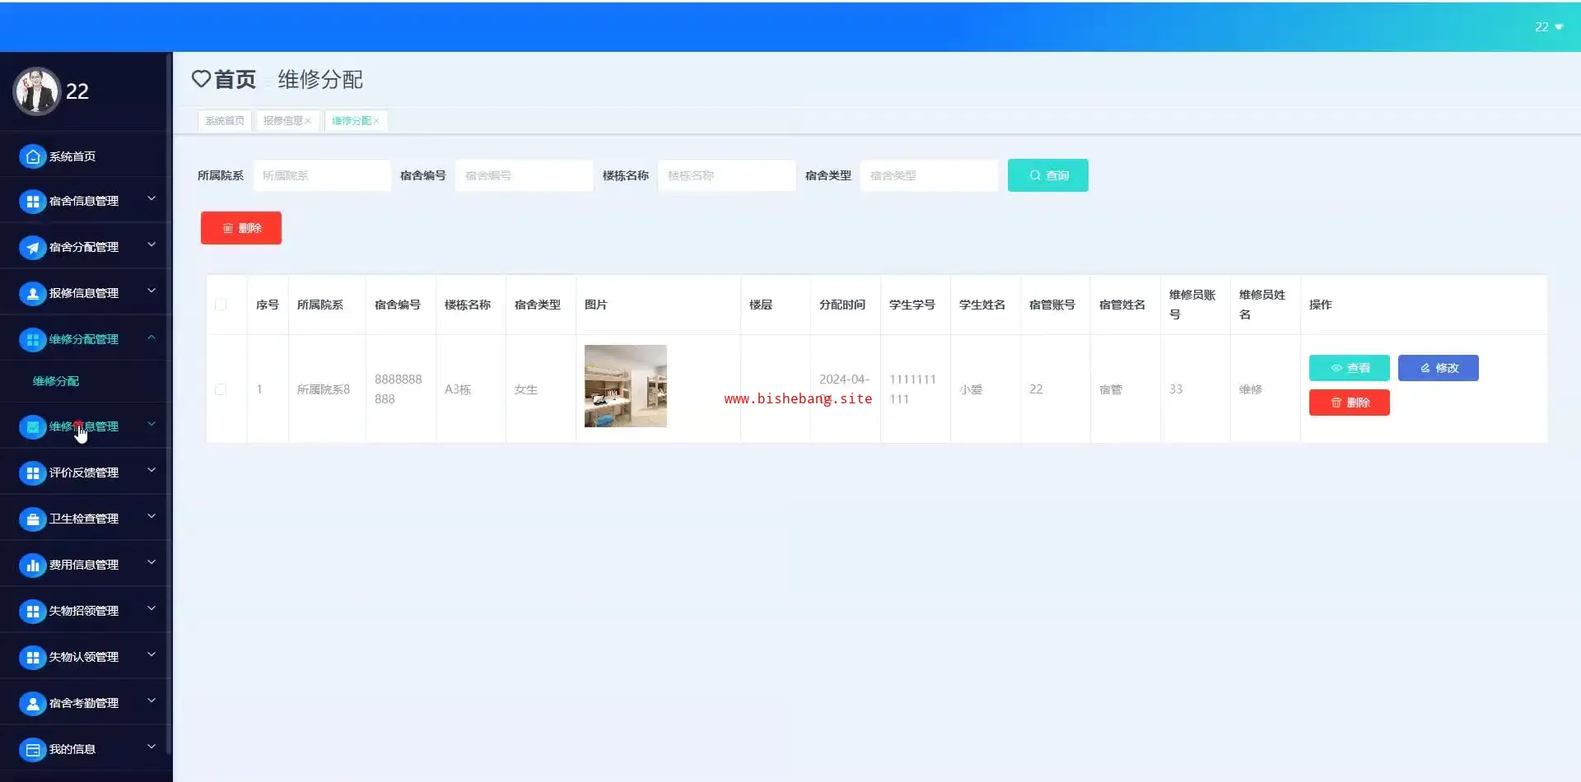The image size is (1581, 782).
Task: Click the 宿舍考勤管理 person icon
Action: (x=32, y=703)
